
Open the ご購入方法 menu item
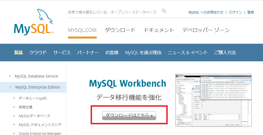225,53
